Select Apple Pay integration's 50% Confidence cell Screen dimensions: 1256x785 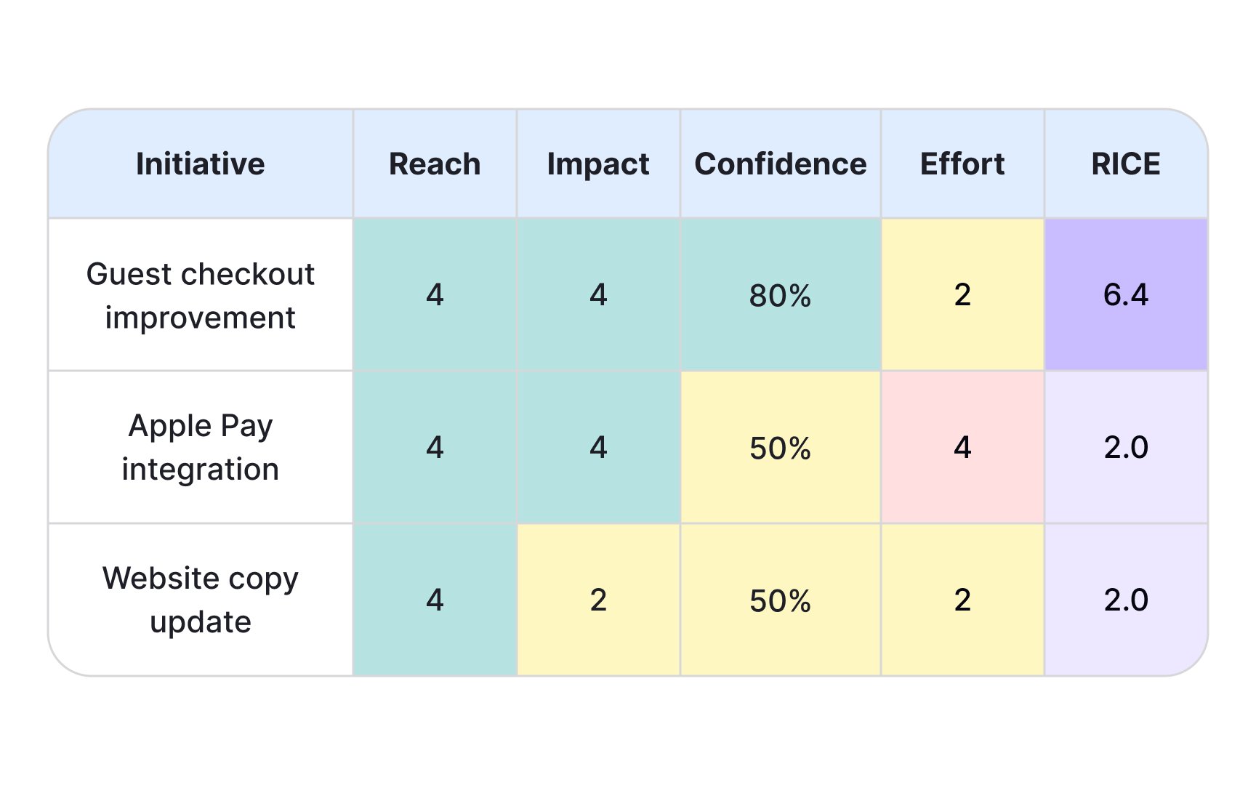click(781, 448)
